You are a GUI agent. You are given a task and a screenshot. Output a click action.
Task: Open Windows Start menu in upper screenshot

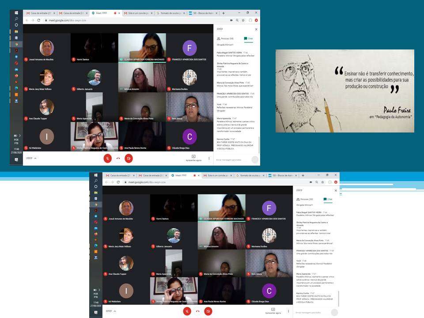[16, 13]
